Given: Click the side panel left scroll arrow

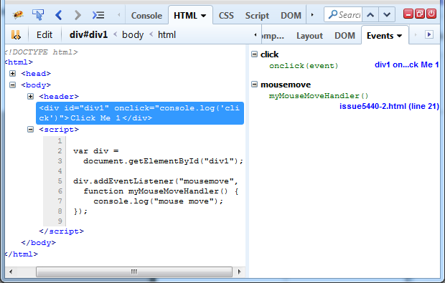Looking at the screenshot, I should click(256, 35).
